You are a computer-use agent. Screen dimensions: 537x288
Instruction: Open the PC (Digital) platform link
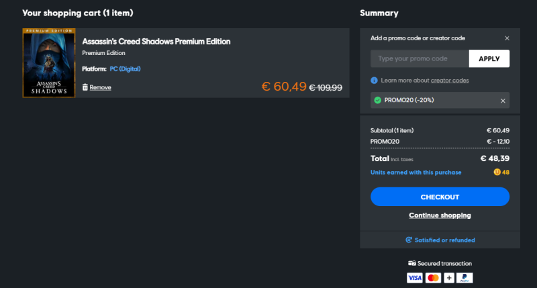click(125, 68)
